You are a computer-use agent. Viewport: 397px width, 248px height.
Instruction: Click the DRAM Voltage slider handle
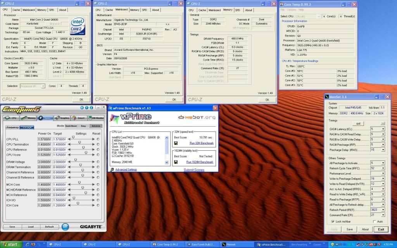[x=76, y=160]
